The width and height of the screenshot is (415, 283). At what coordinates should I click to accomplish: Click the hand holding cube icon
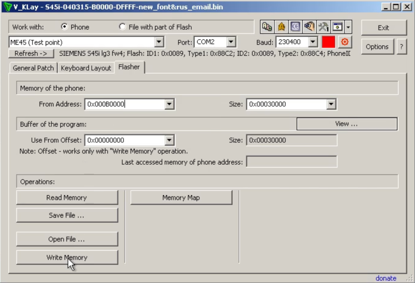click(x=309, y=27)
